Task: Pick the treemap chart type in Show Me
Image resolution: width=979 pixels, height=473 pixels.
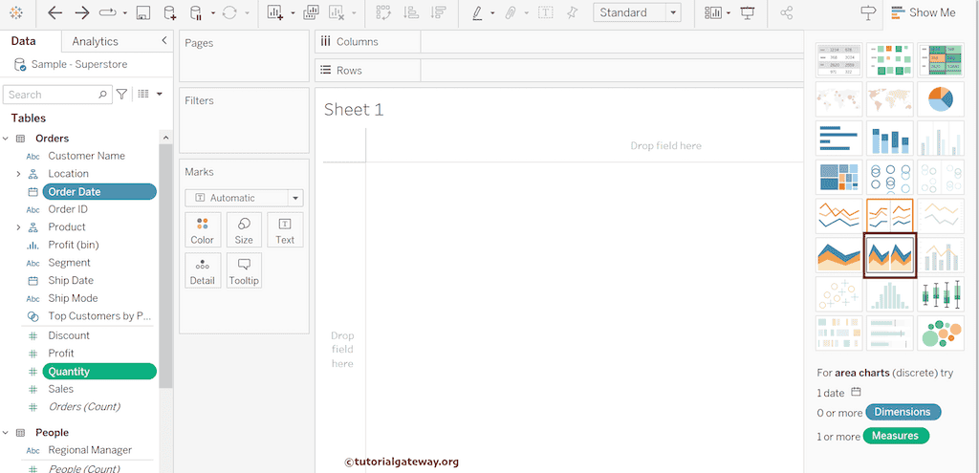Action: 838,177
